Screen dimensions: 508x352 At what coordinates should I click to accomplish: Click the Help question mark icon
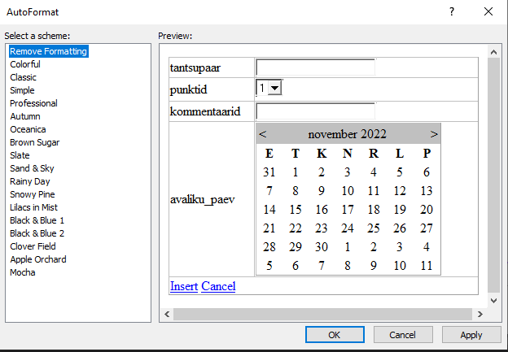452,11
